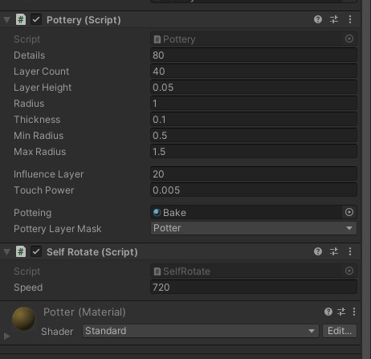This screenshot has height=359, width=371.
Task: Edit the Thickness field value 0.1
Action: point(254,120)
